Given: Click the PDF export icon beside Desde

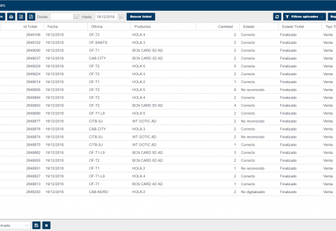Looking at the screenshot, I should pos(31,17).
